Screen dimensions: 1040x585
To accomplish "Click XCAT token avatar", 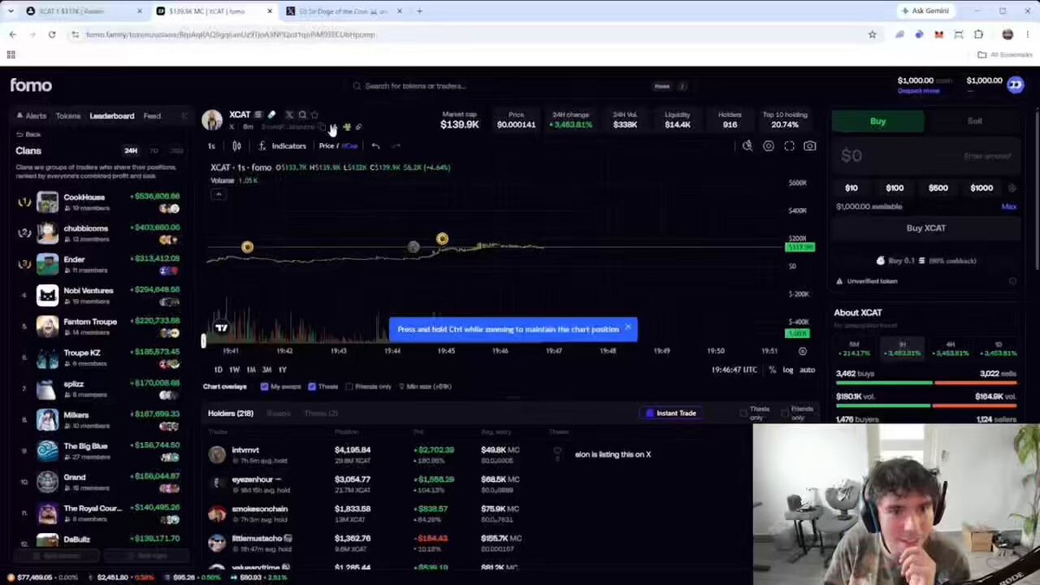I will (212, 120).
